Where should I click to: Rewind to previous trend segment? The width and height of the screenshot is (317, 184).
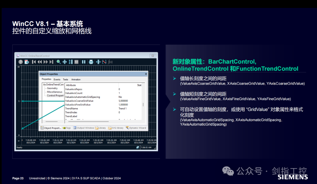tap(40, 62)
